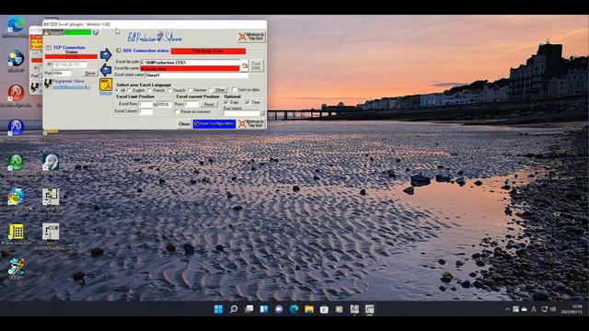Image resolution: width=589 pixels, height=331 pixels.
Task: Click the taskbar Search icon
Action: coord(234,309)
